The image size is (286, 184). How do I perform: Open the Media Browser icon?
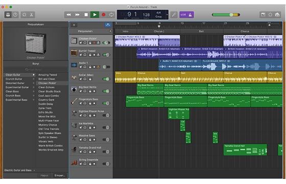[277, 15]
